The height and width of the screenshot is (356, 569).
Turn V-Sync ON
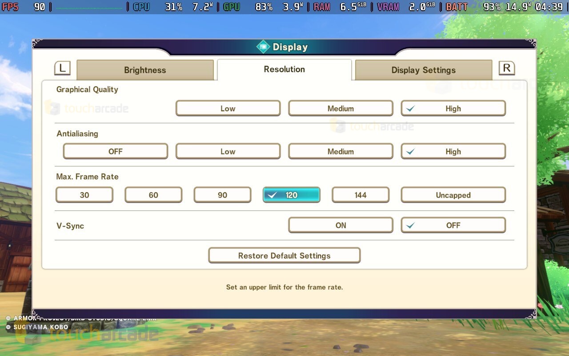[x=341, y=225]
